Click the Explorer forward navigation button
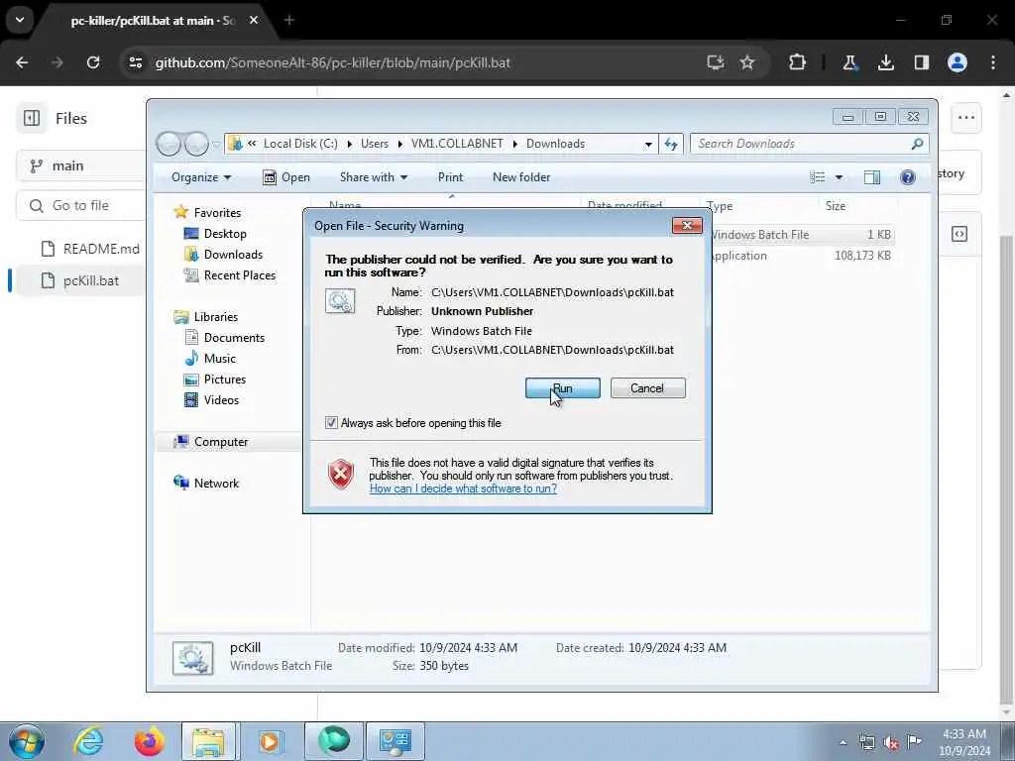 coord(196,144)
